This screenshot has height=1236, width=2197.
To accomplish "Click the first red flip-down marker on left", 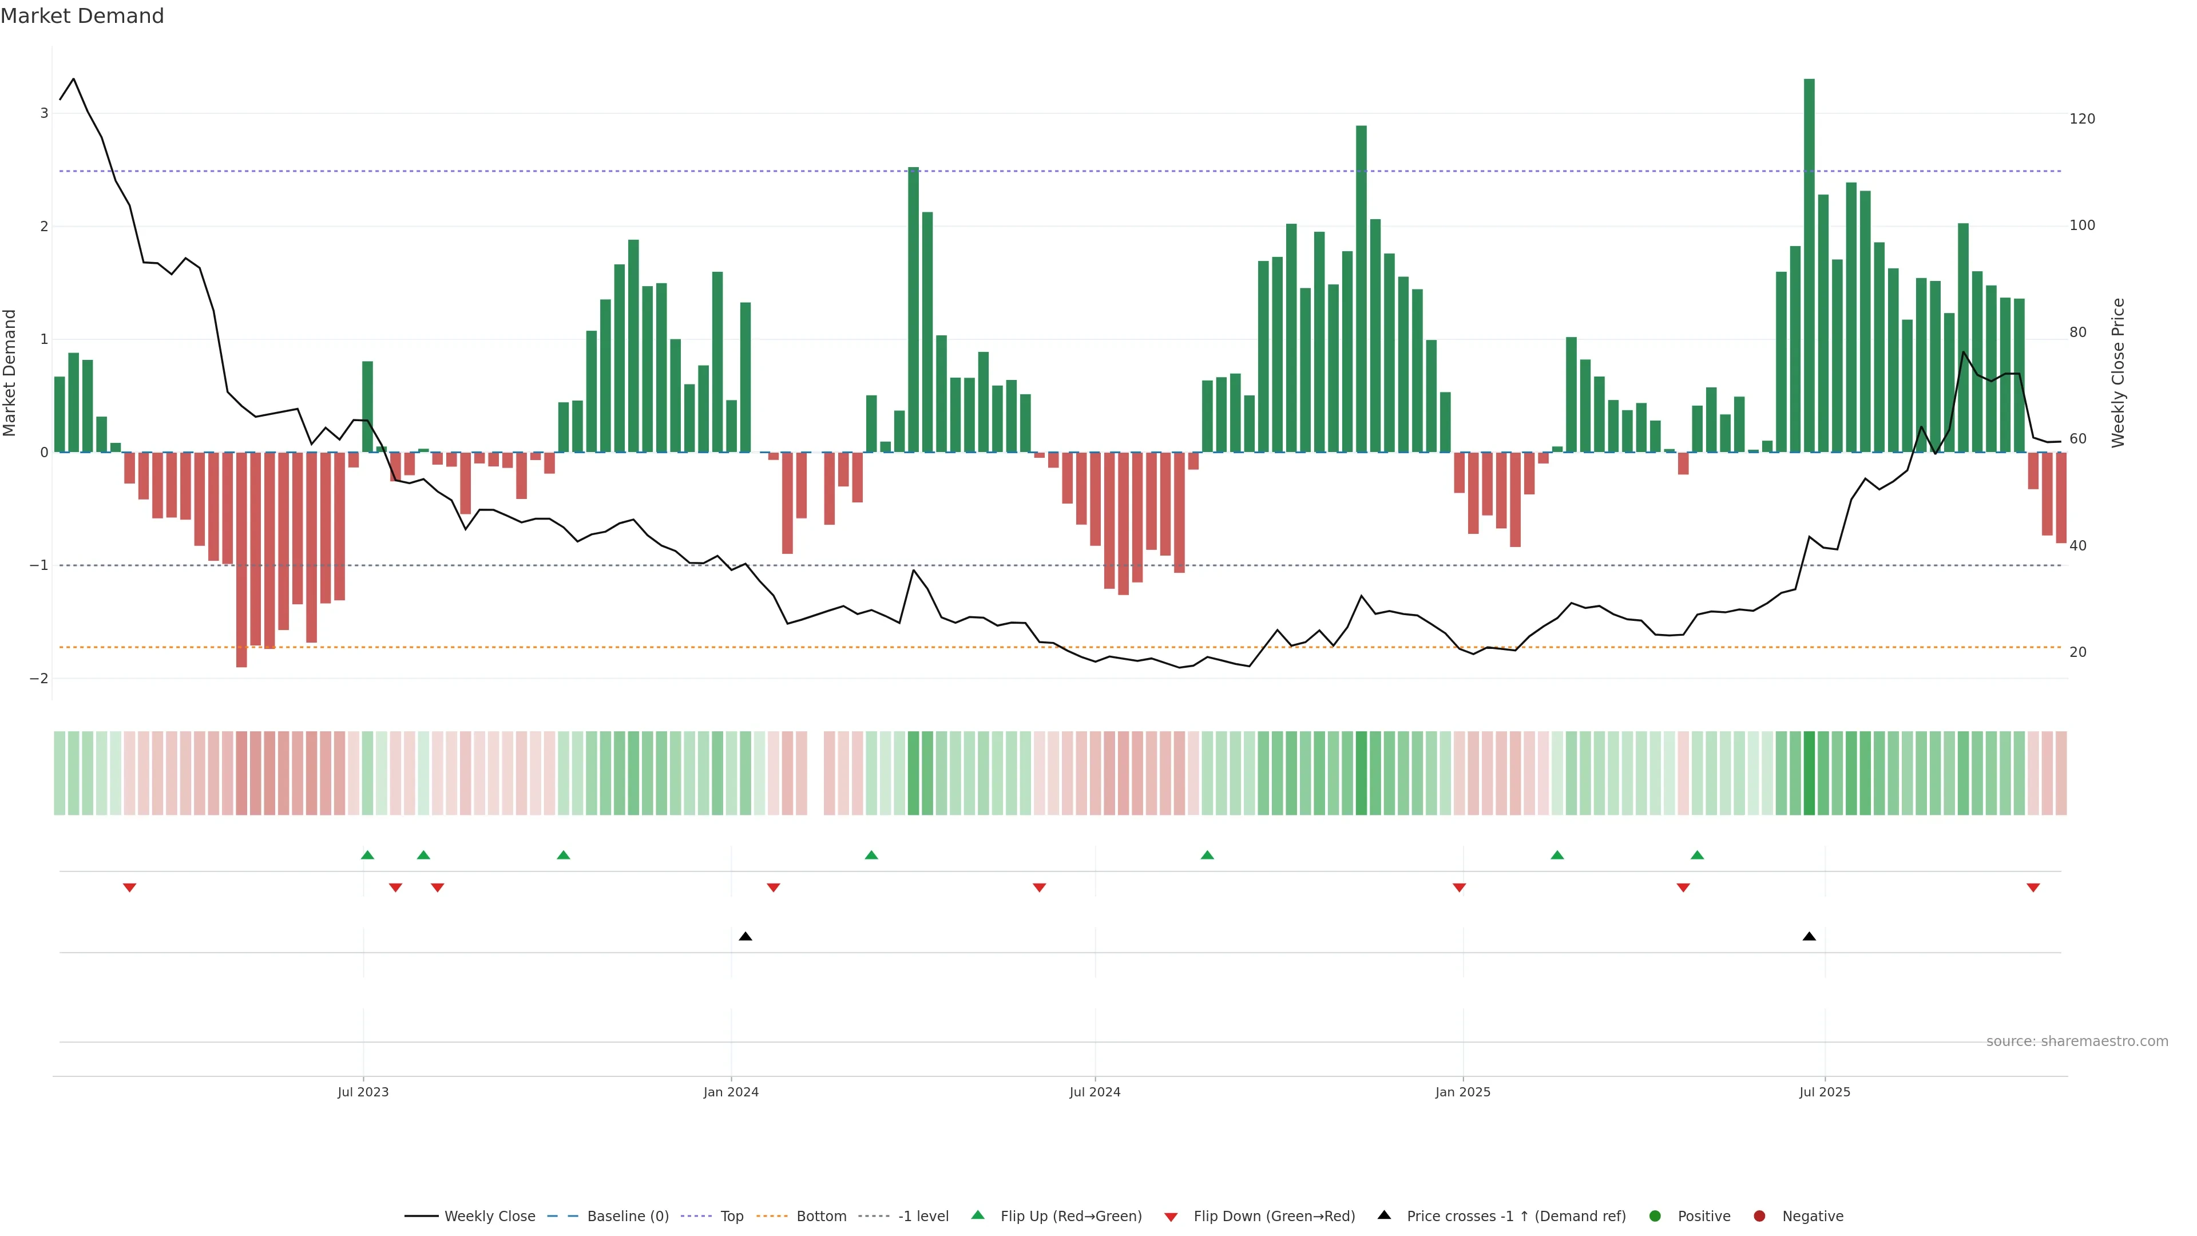I will [x=130, y=888].
